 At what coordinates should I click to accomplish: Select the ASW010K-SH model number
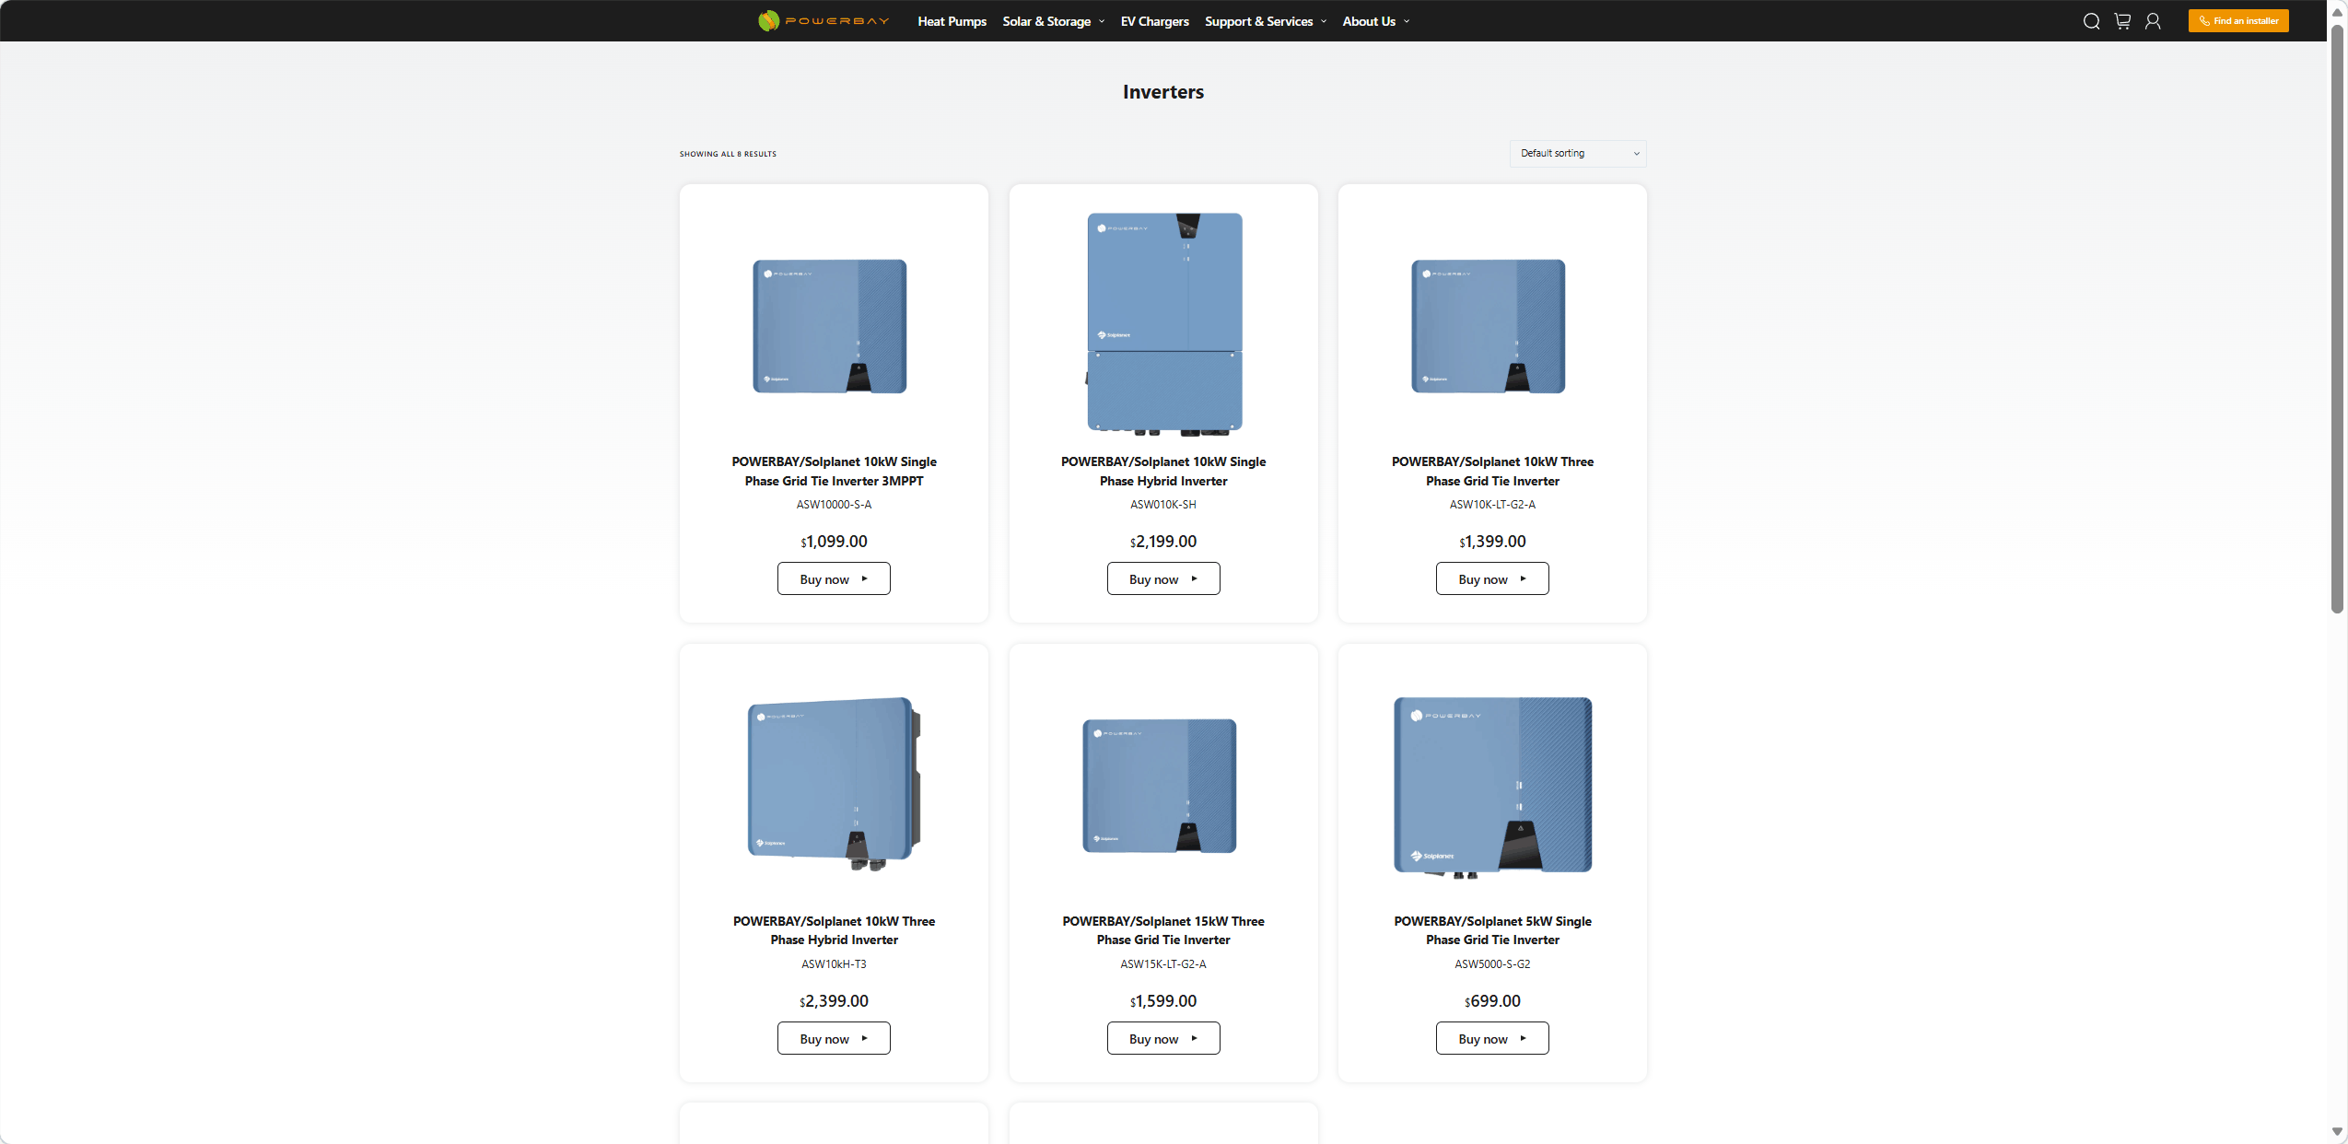coord(1163,505)
